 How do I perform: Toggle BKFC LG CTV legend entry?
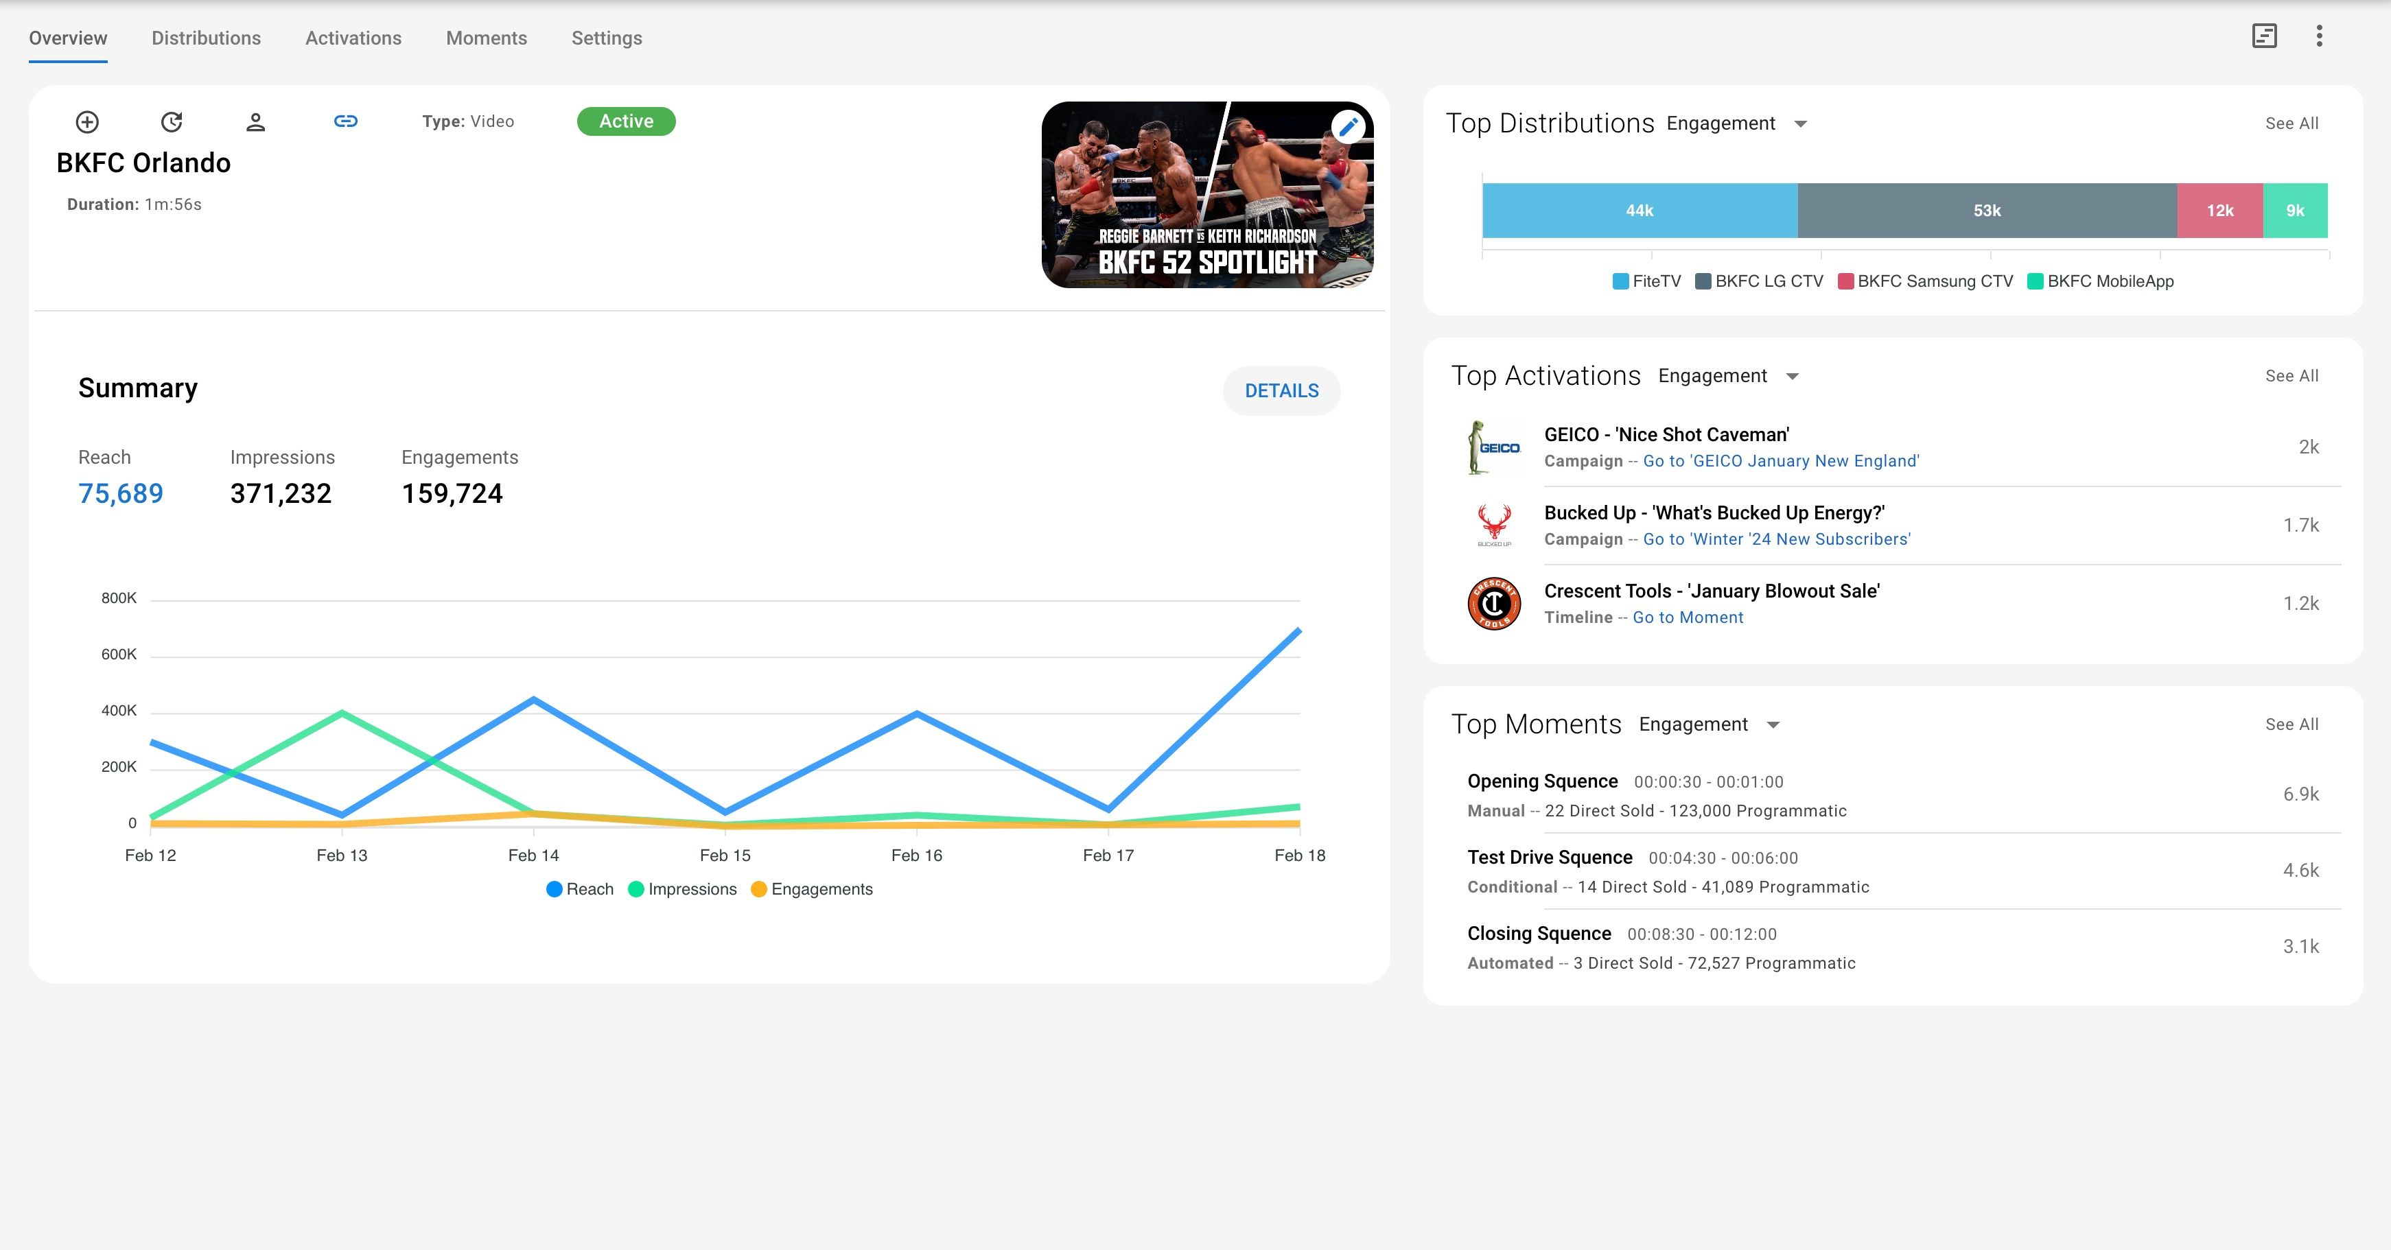(1759, 281)
